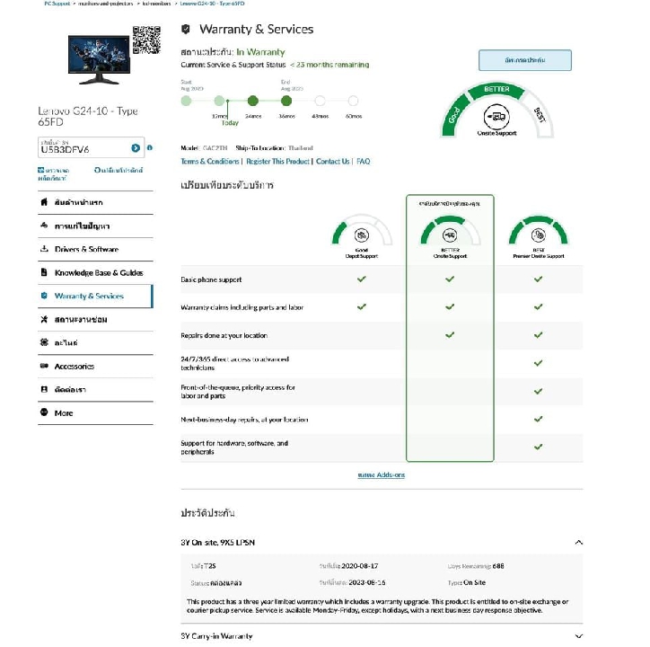Image resolution: width=650 pixels, height=647 pixels.
Task: Click the info icon beside serial number
Action: coord(150,147)
